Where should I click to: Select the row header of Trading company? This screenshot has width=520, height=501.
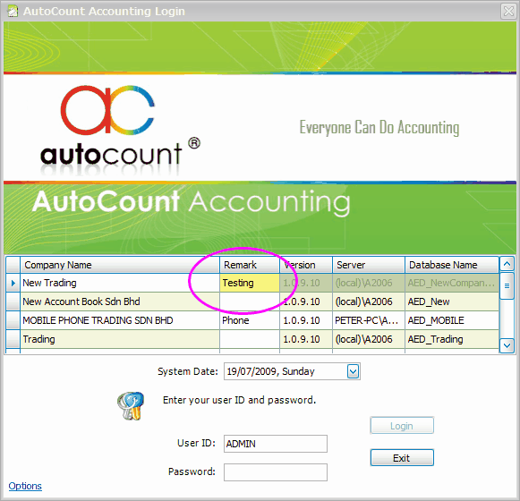(x=13, y=339)
